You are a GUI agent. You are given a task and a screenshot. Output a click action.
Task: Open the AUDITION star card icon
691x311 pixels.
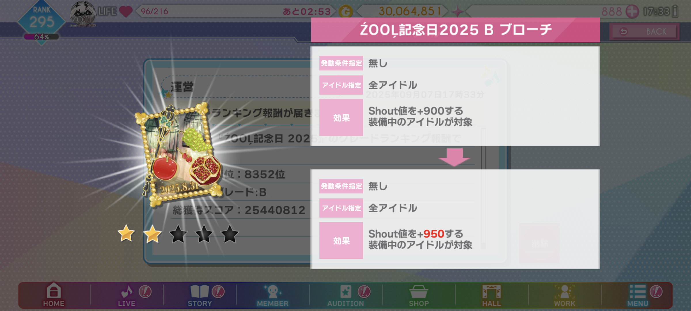click(x=345, y=295)
